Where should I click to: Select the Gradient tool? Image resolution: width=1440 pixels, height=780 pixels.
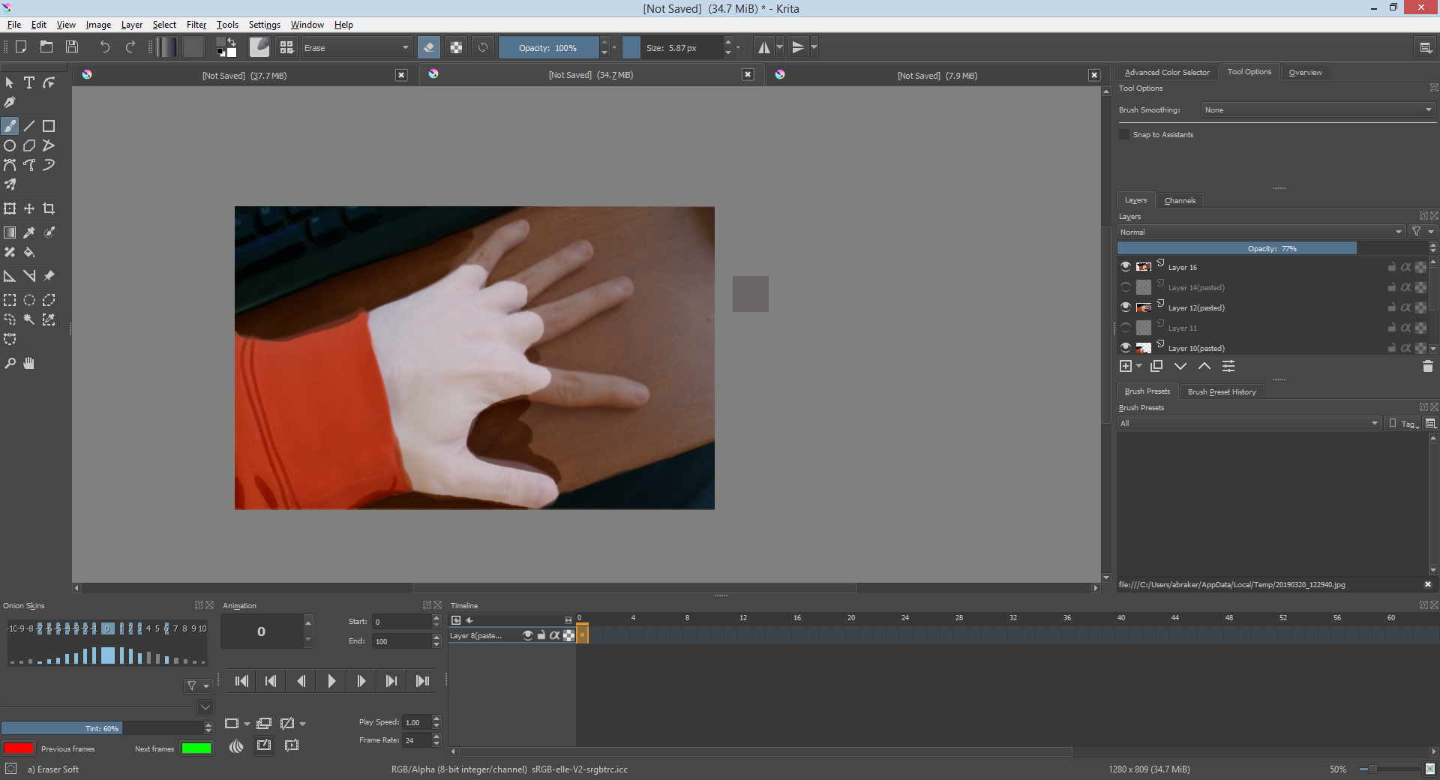pos(10,232)
